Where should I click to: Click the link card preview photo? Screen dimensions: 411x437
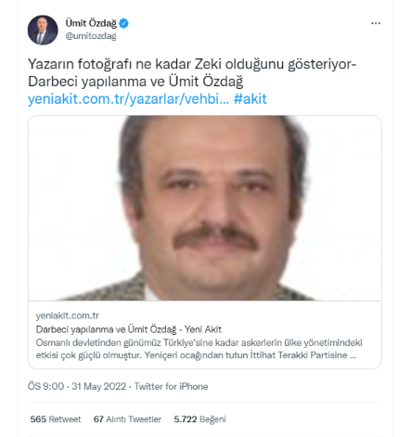[x=205, y=208]
